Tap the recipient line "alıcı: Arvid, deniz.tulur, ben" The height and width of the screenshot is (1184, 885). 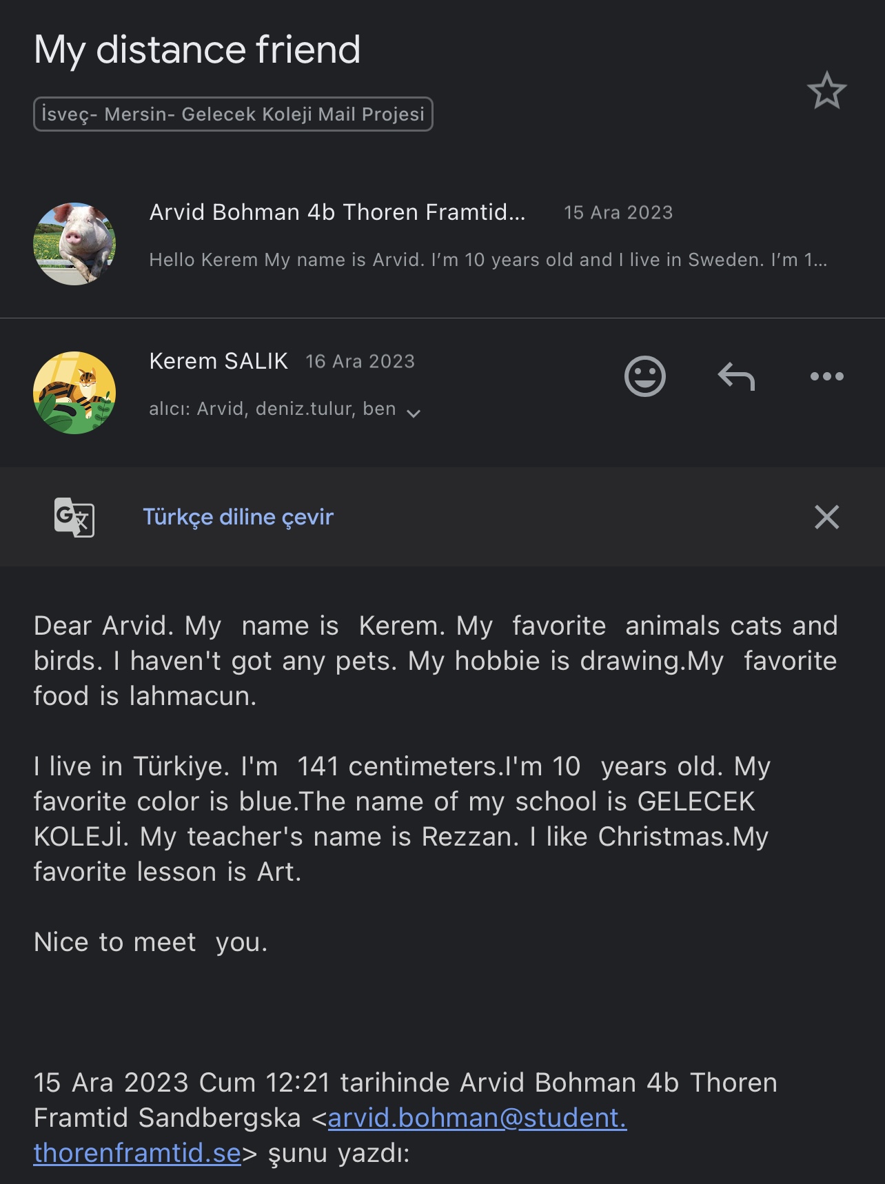coord(272,409)
